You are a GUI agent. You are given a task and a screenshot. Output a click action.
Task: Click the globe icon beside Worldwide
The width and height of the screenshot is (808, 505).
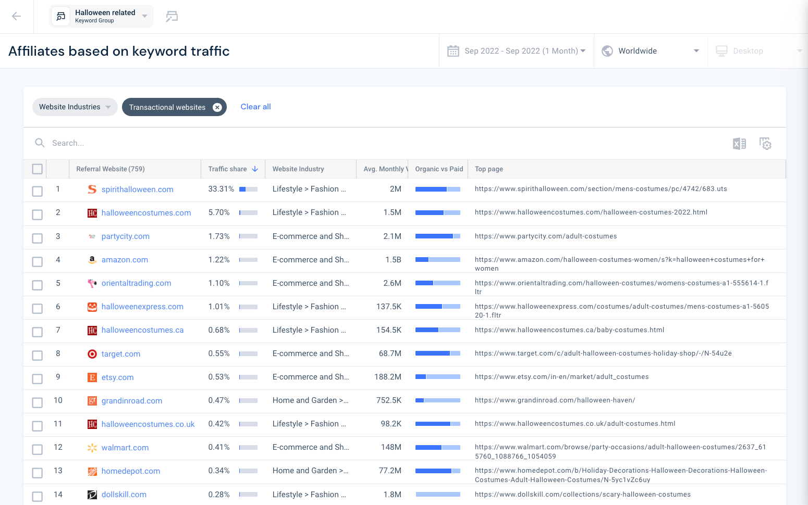click(607, 51)
